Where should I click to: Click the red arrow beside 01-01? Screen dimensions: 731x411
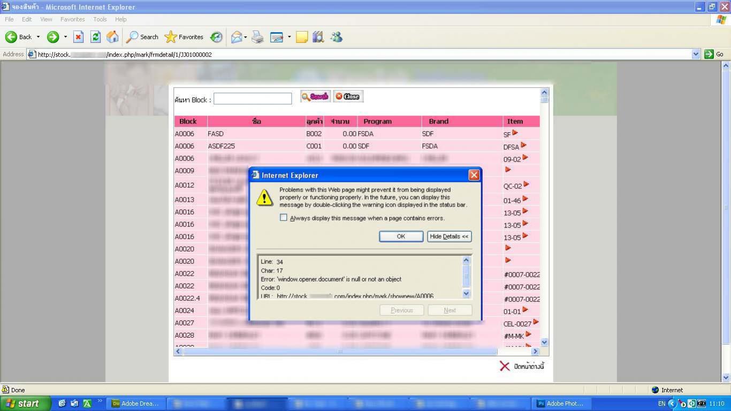click(525, 309)
